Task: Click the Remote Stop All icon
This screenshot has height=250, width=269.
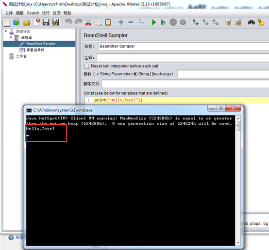Action: coord(205,22)
